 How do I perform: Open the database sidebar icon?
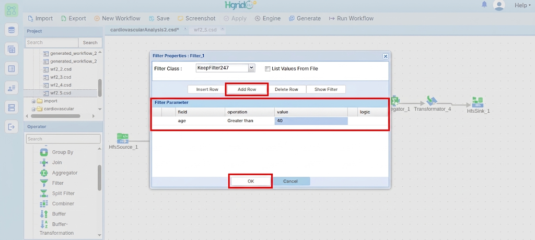(x=11, y=30)
